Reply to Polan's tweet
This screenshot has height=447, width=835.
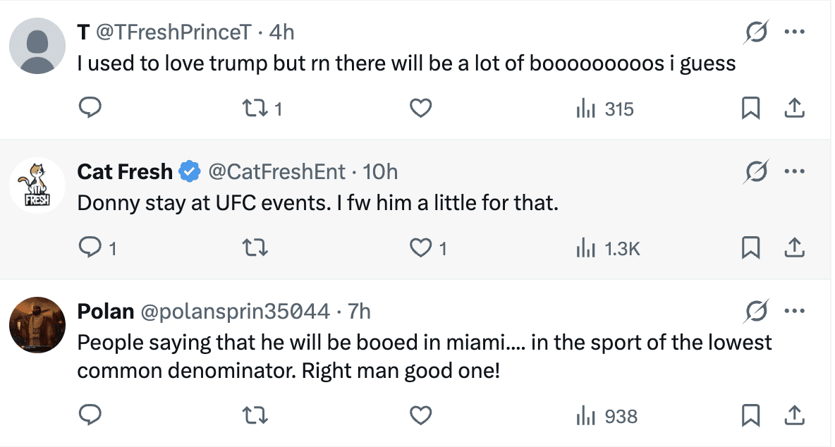tap(90, 416)
